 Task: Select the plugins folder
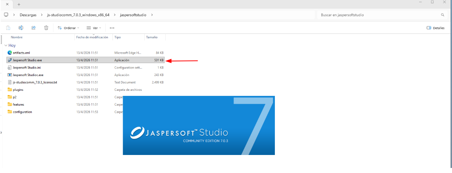click(18, 90)
